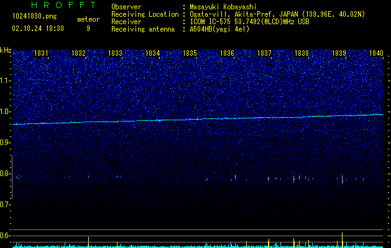Select the file name 10241830.png
The height and width of the screenshot is (248, 391).
pyautogui.click(x=34, y=17)
